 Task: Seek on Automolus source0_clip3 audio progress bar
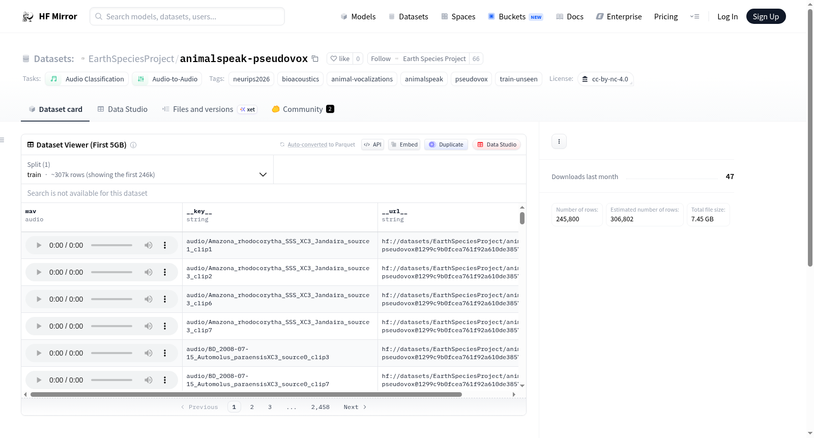click(111, 353)
